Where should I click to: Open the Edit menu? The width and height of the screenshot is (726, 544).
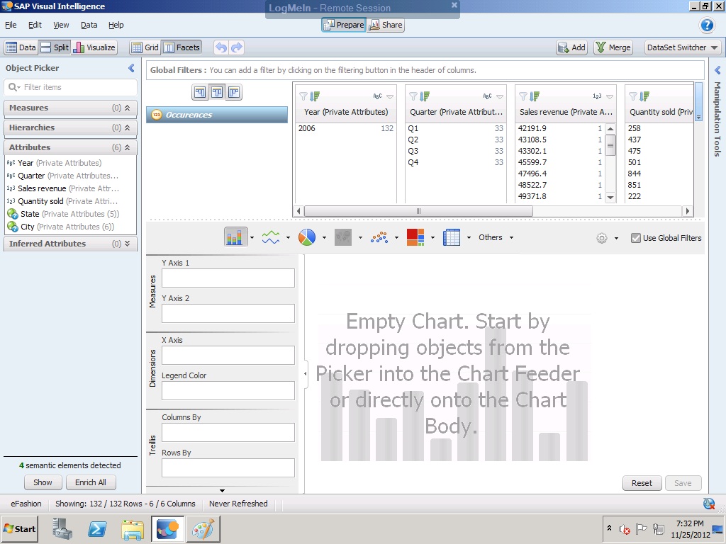tap(35, 25)
